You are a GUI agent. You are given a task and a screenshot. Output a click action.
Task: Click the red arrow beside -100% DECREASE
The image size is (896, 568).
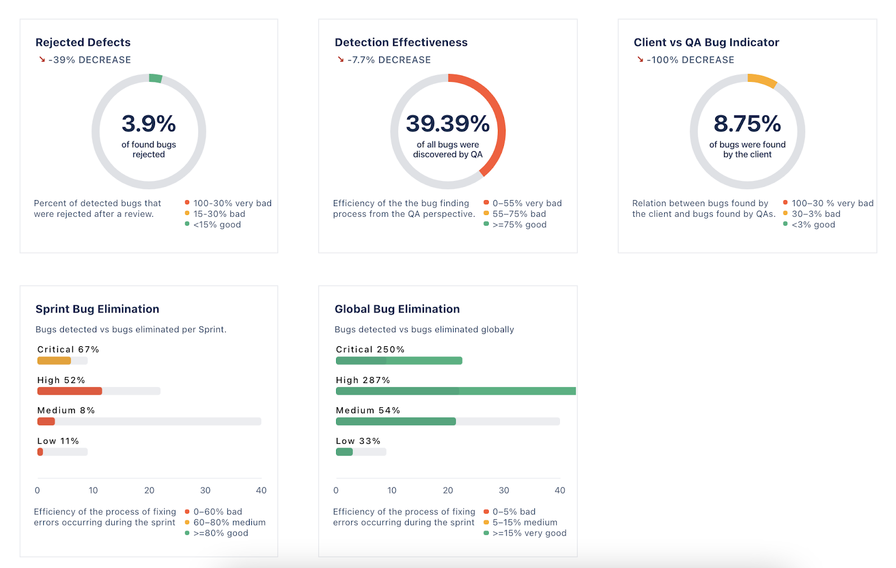[x=640, y=59]
